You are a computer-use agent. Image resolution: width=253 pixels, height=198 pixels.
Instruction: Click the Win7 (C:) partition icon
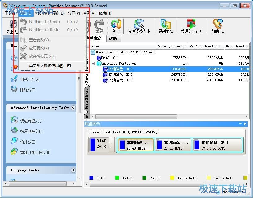(99, 58)
